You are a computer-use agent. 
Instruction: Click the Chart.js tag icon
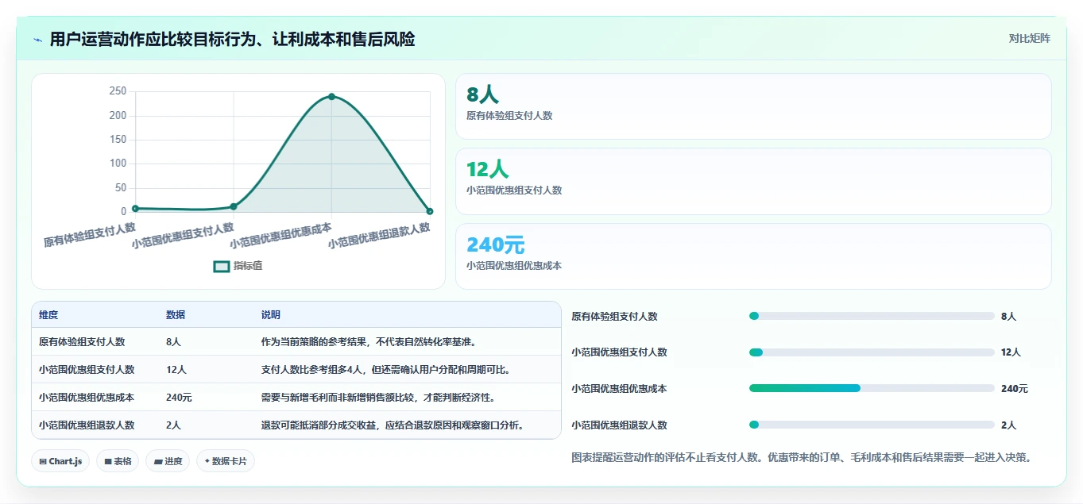coord(43,461)
